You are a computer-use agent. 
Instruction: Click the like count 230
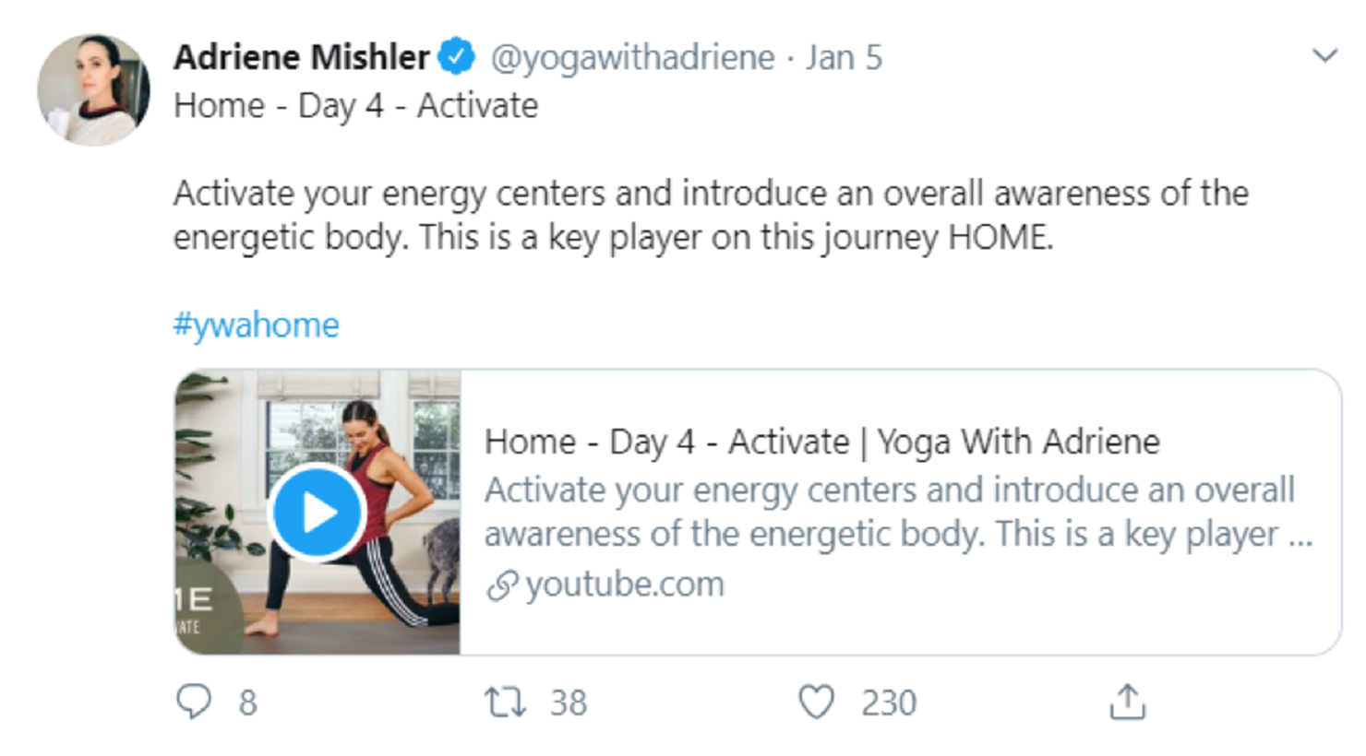tap(889, 703)
